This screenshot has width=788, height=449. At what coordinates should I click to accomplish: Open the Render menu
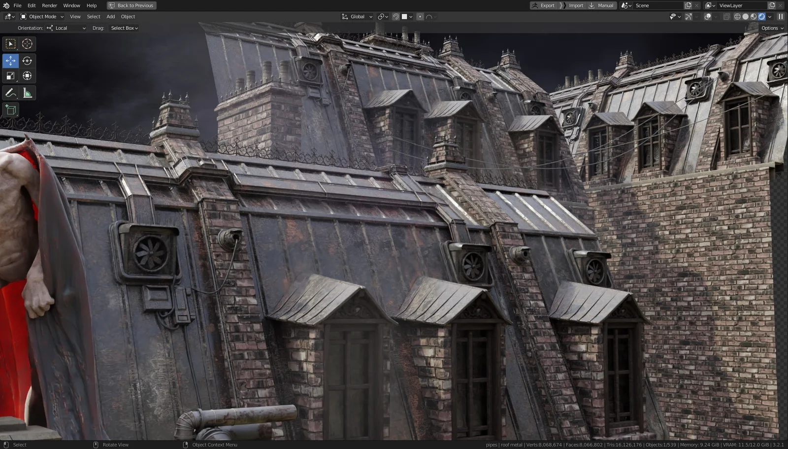point(49,5)
